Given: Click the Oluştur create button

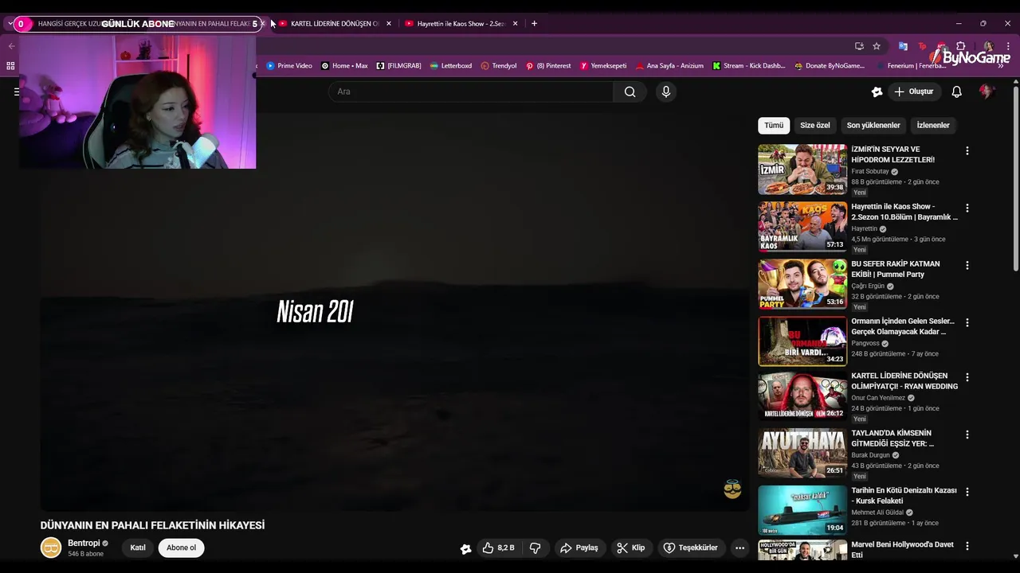Looking at the screenshot, I should tap(914, 92).
